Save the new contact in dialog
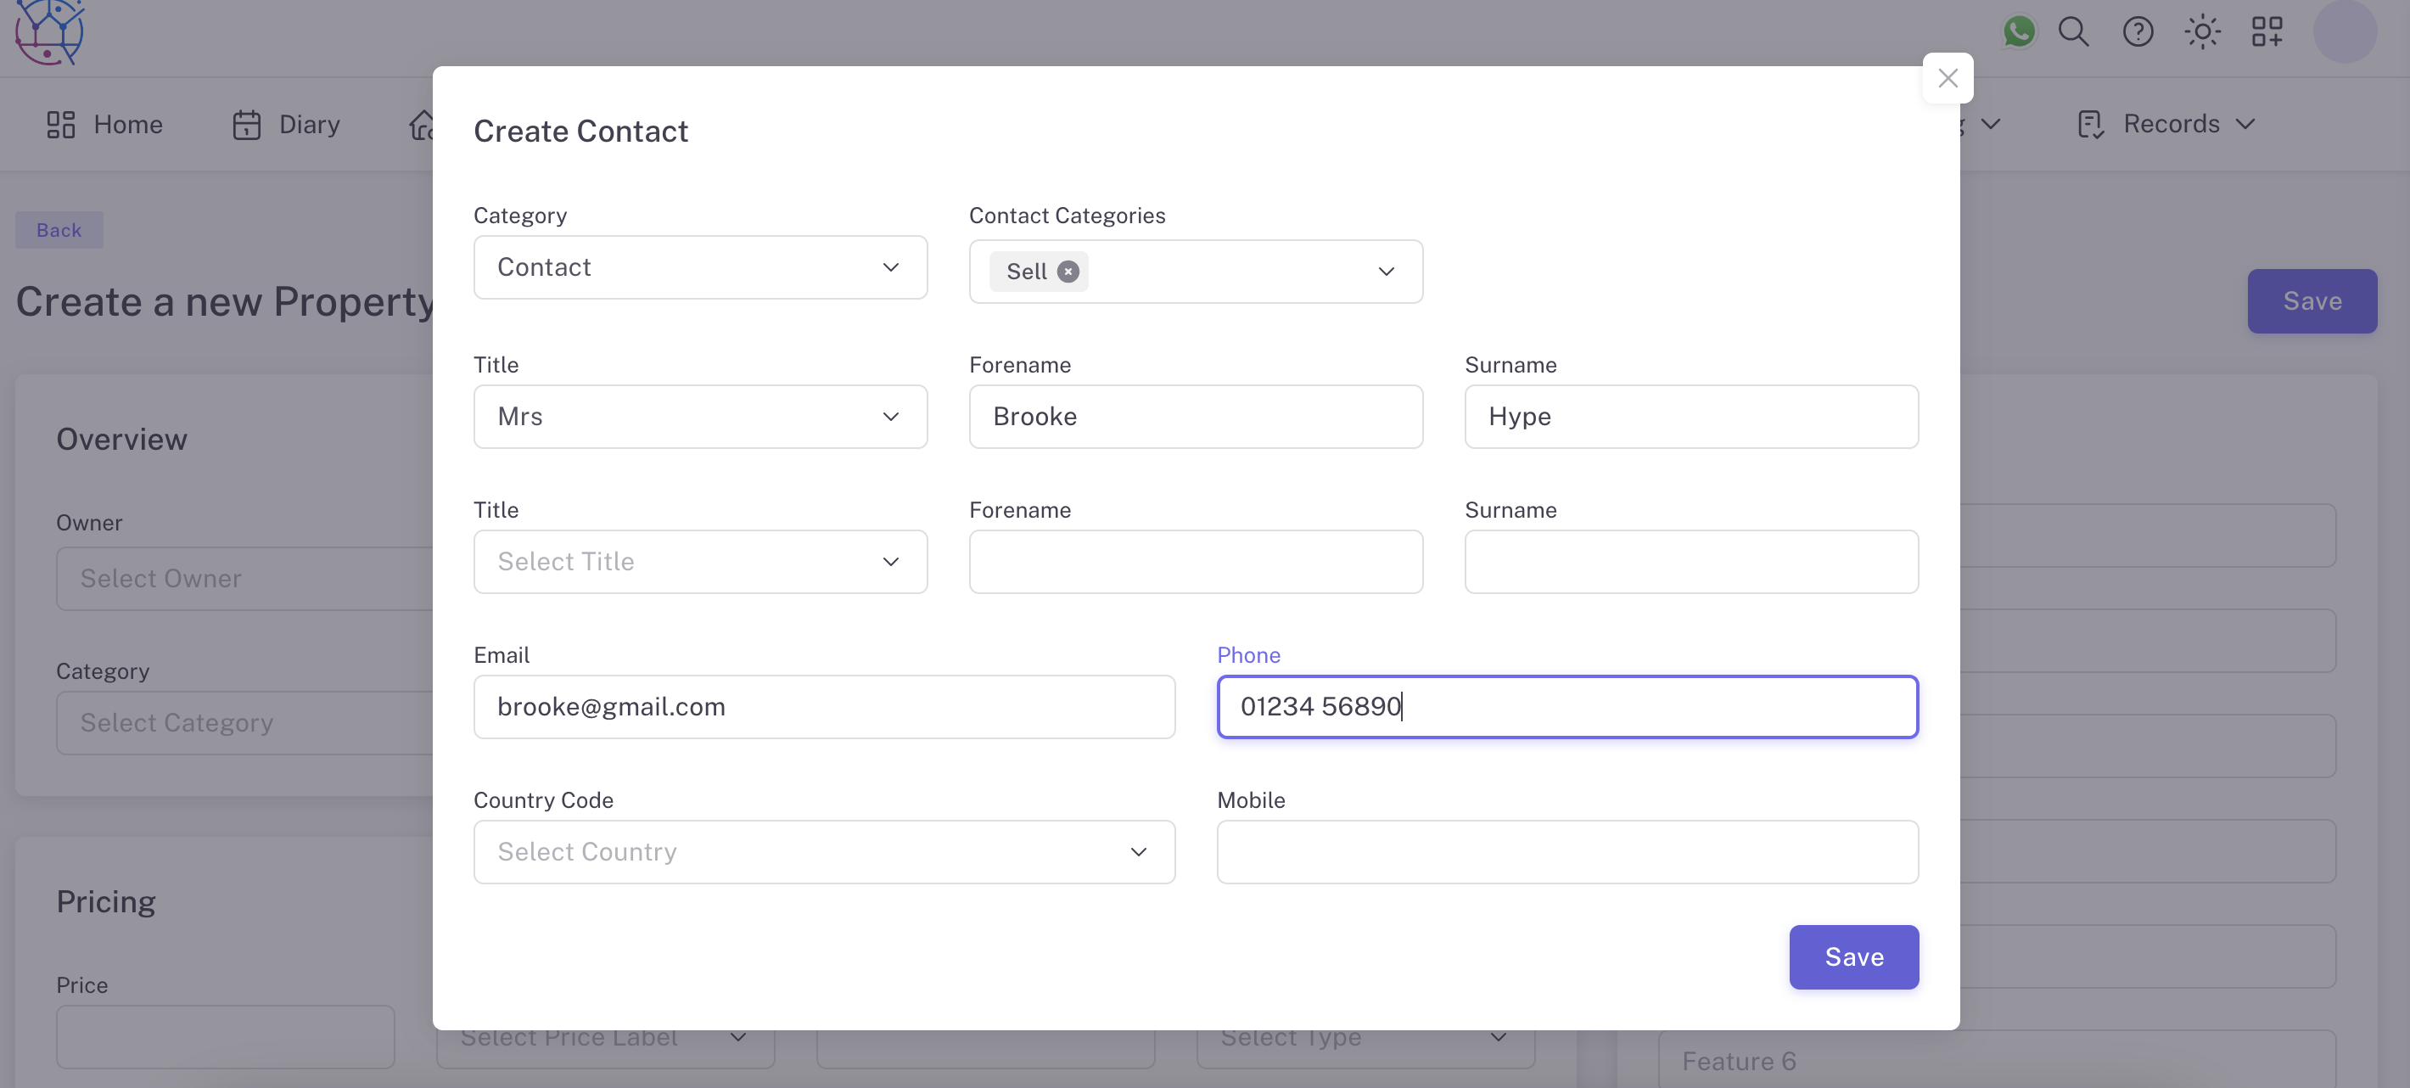2410x1088 pixels. coord(1853,956)
